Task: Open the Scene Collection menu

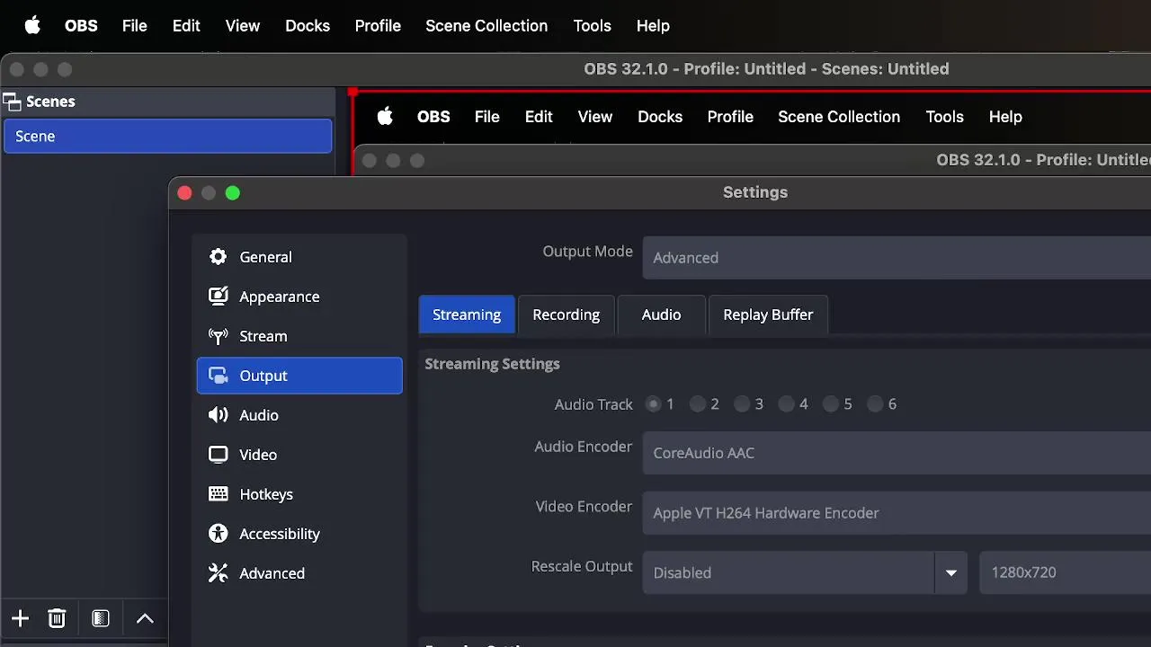Action: [486, 25]
